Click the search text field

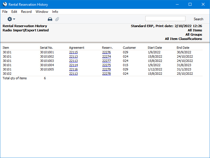coord(165,19)
